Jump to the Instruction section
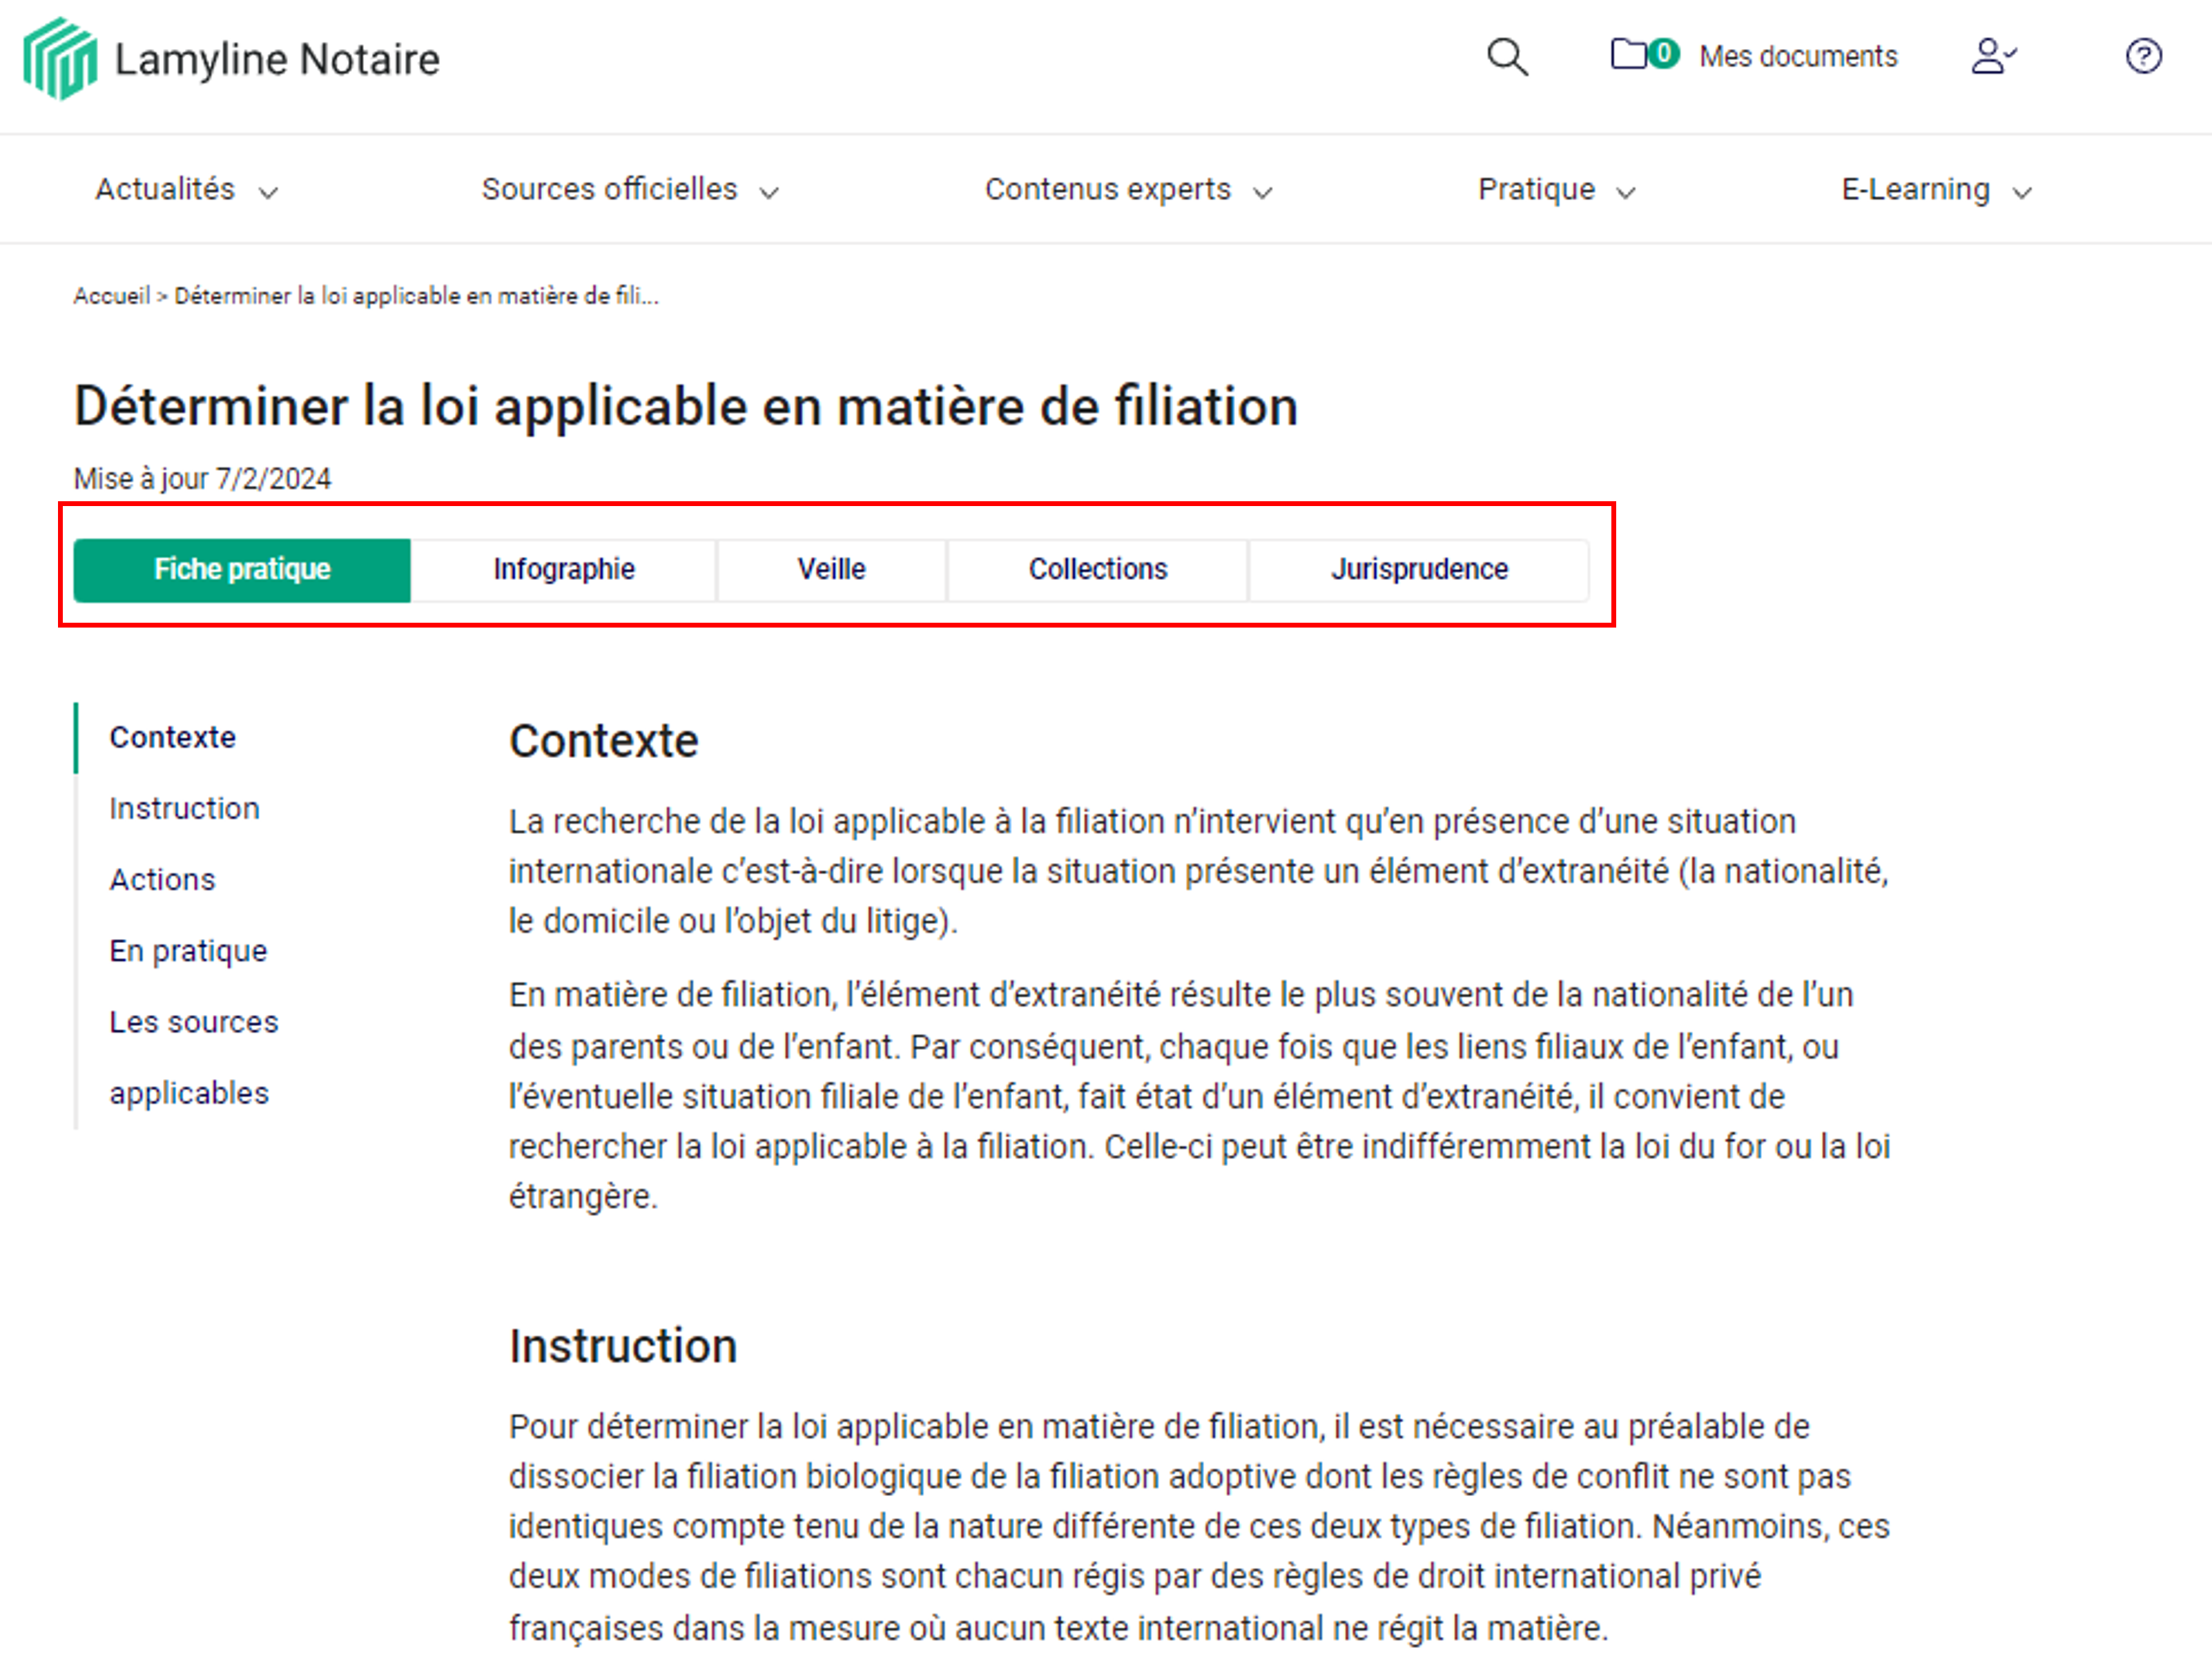The width and height of the screenshot is (2212, 1659). click(184, 808)
